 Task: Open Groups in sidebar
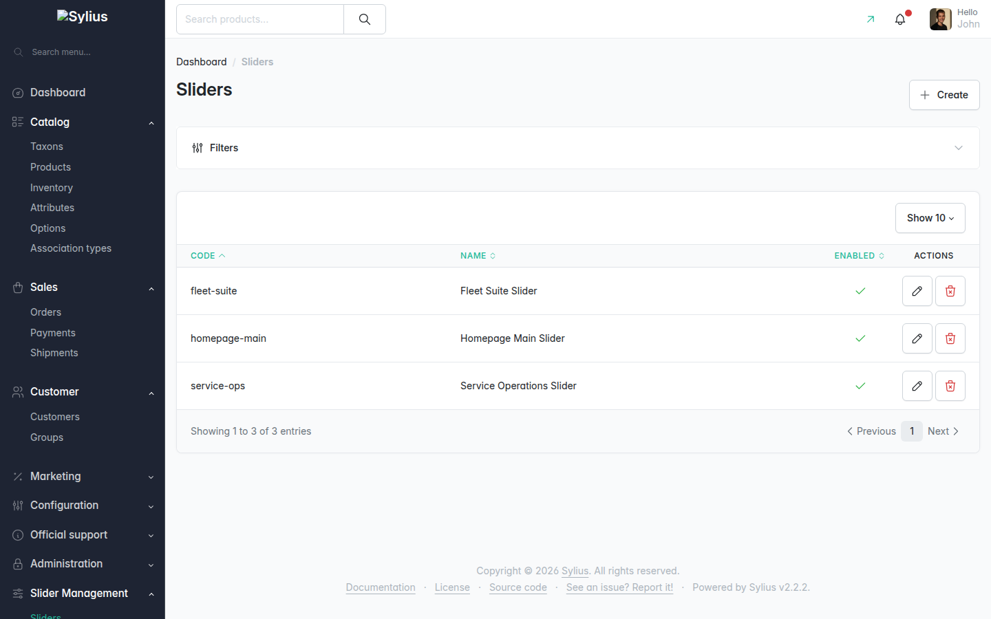click(x=47, y=437)
